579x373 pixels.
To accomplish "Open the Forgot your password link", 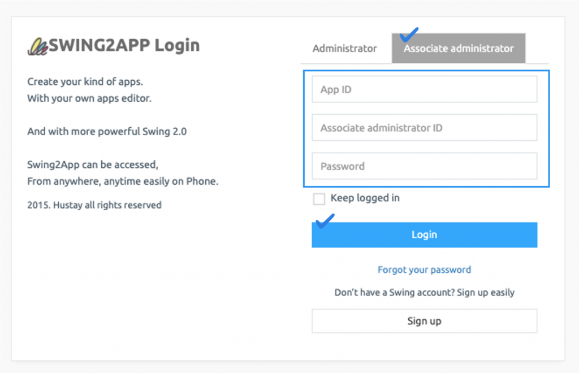I will [424, 270].
